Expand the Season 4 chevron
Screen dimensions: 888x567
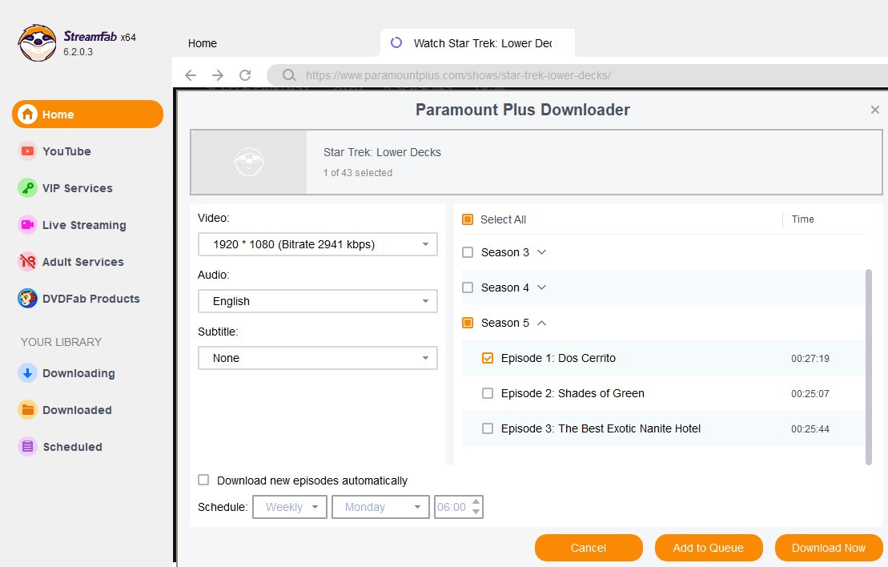click(x=542, y=288)
